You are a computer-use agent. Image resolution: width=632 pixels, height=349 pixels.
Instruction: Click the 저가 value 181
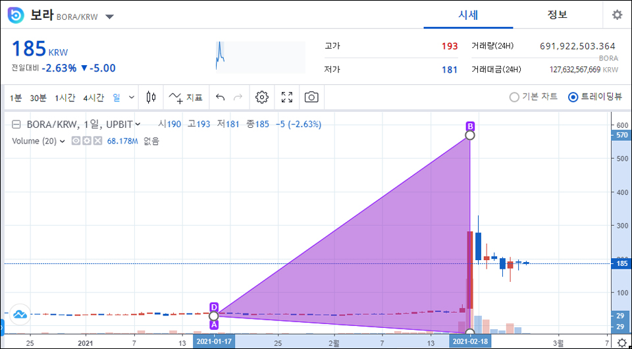click(x=450, y=70)
